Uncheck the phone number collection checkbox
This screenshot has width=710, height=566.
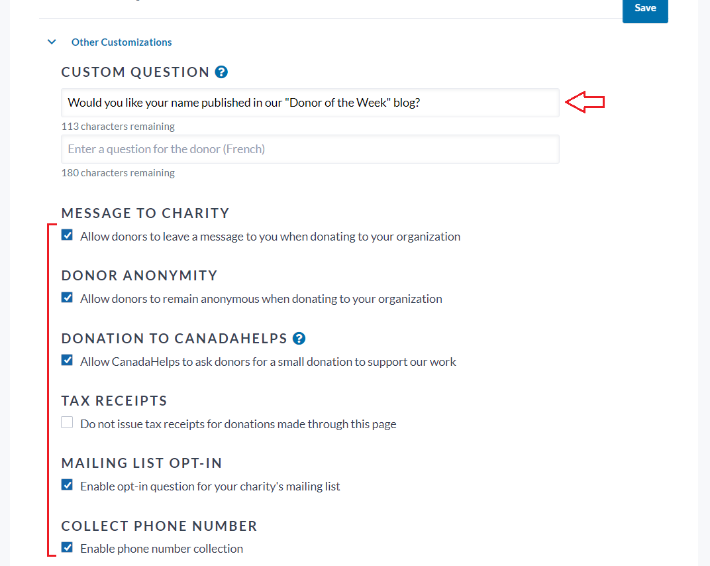(x=67, y=547)
